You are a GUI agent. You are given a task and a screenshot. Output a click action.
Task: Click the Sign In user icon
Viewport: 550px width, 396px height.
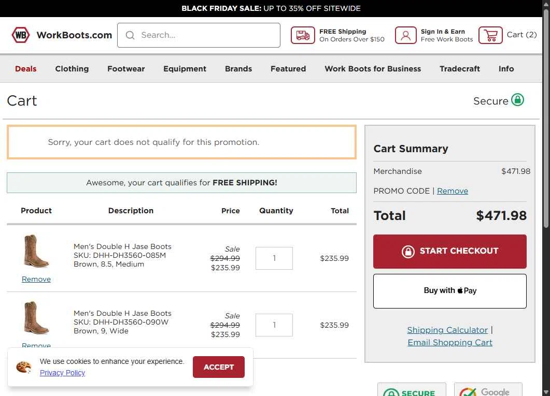405,35
